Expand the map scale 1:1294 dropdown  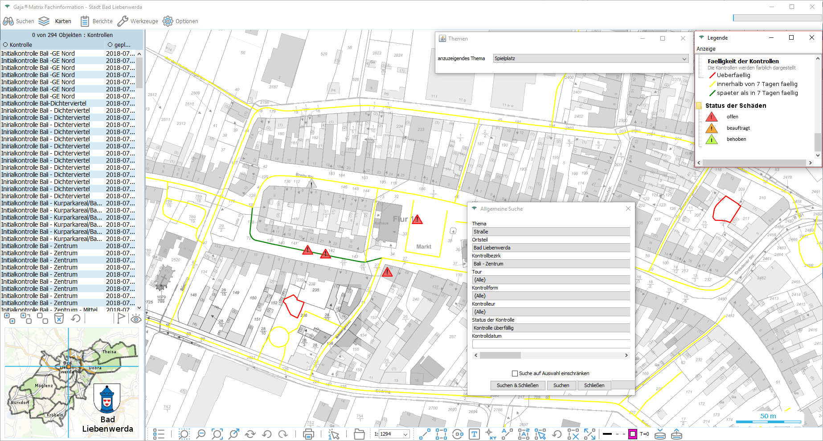tap(405, 434)
